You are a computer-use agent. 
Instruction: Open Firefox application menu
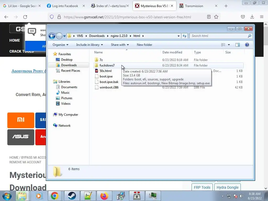point(262,17)
